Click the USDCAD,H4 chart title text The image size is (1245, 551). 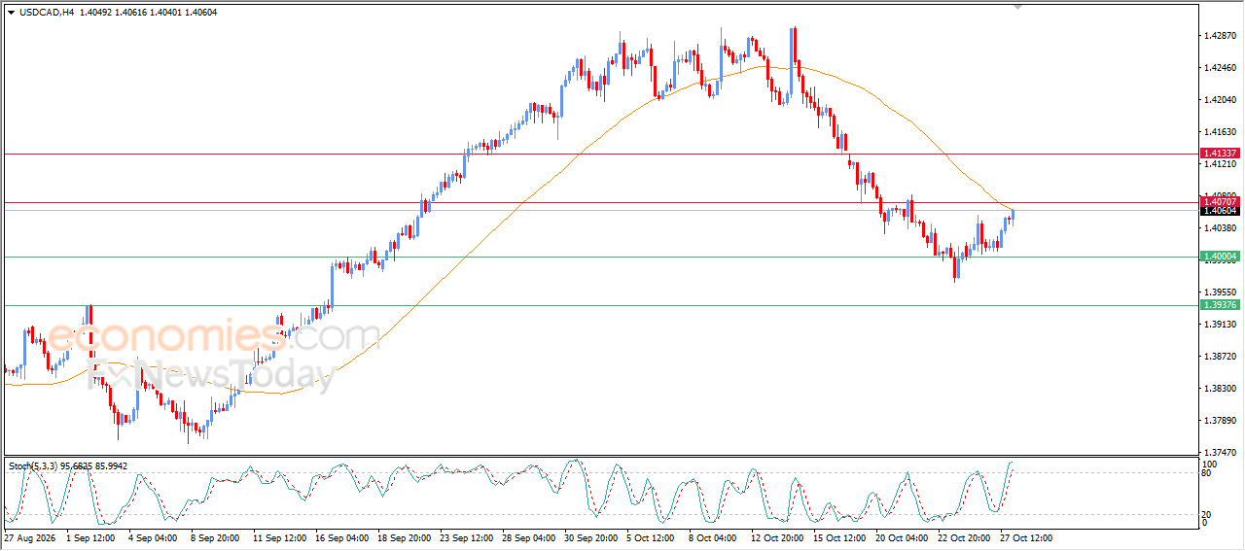[47, 12]
